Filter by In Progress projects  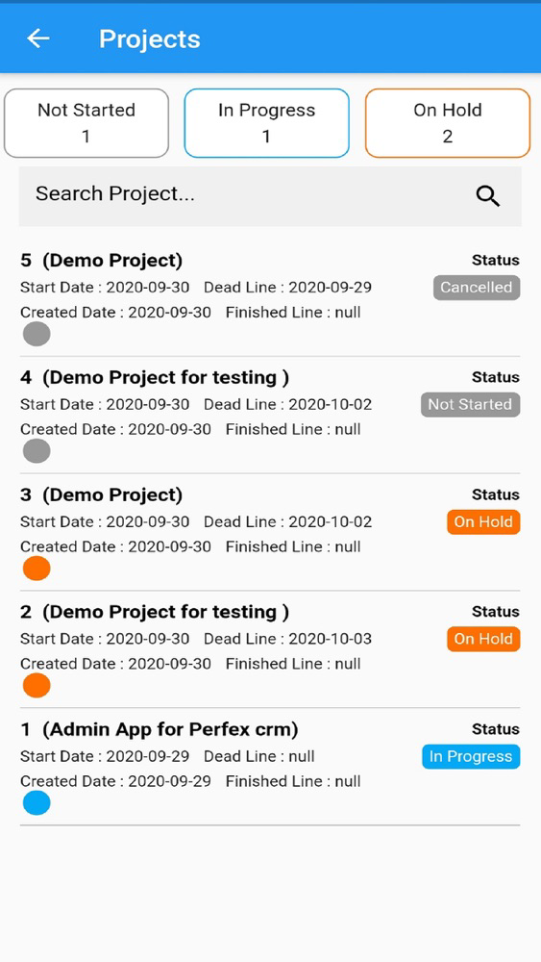click(x=266, y=123)
